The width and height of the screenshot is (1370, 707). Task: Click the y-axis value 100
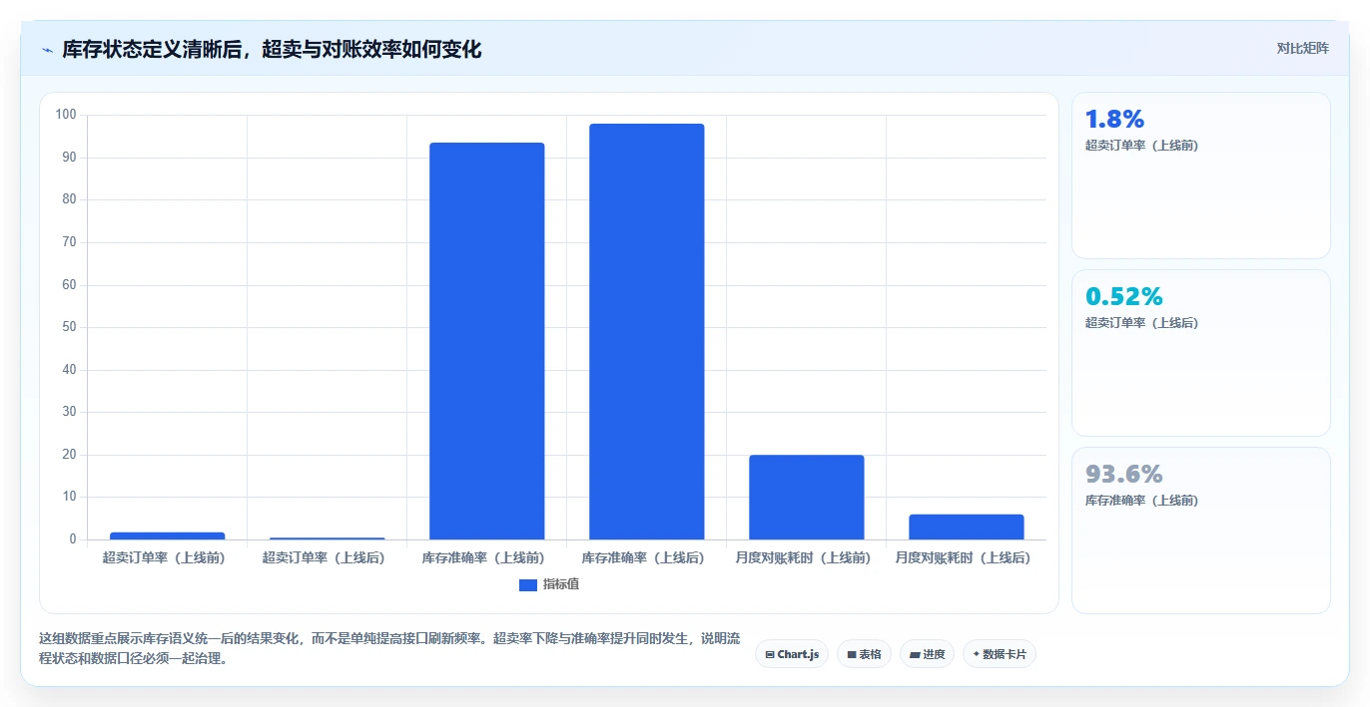[66, 115]
